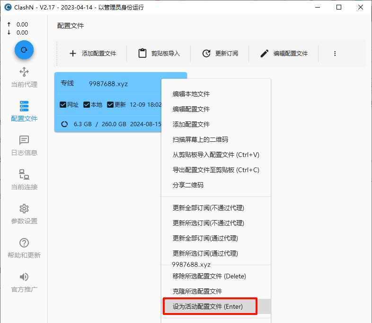Click the 专线 profile name text
372x323 pixels.
[x=67, y=83]
